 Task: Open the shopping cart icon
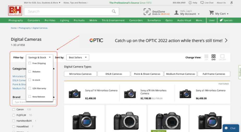(212, 13)
